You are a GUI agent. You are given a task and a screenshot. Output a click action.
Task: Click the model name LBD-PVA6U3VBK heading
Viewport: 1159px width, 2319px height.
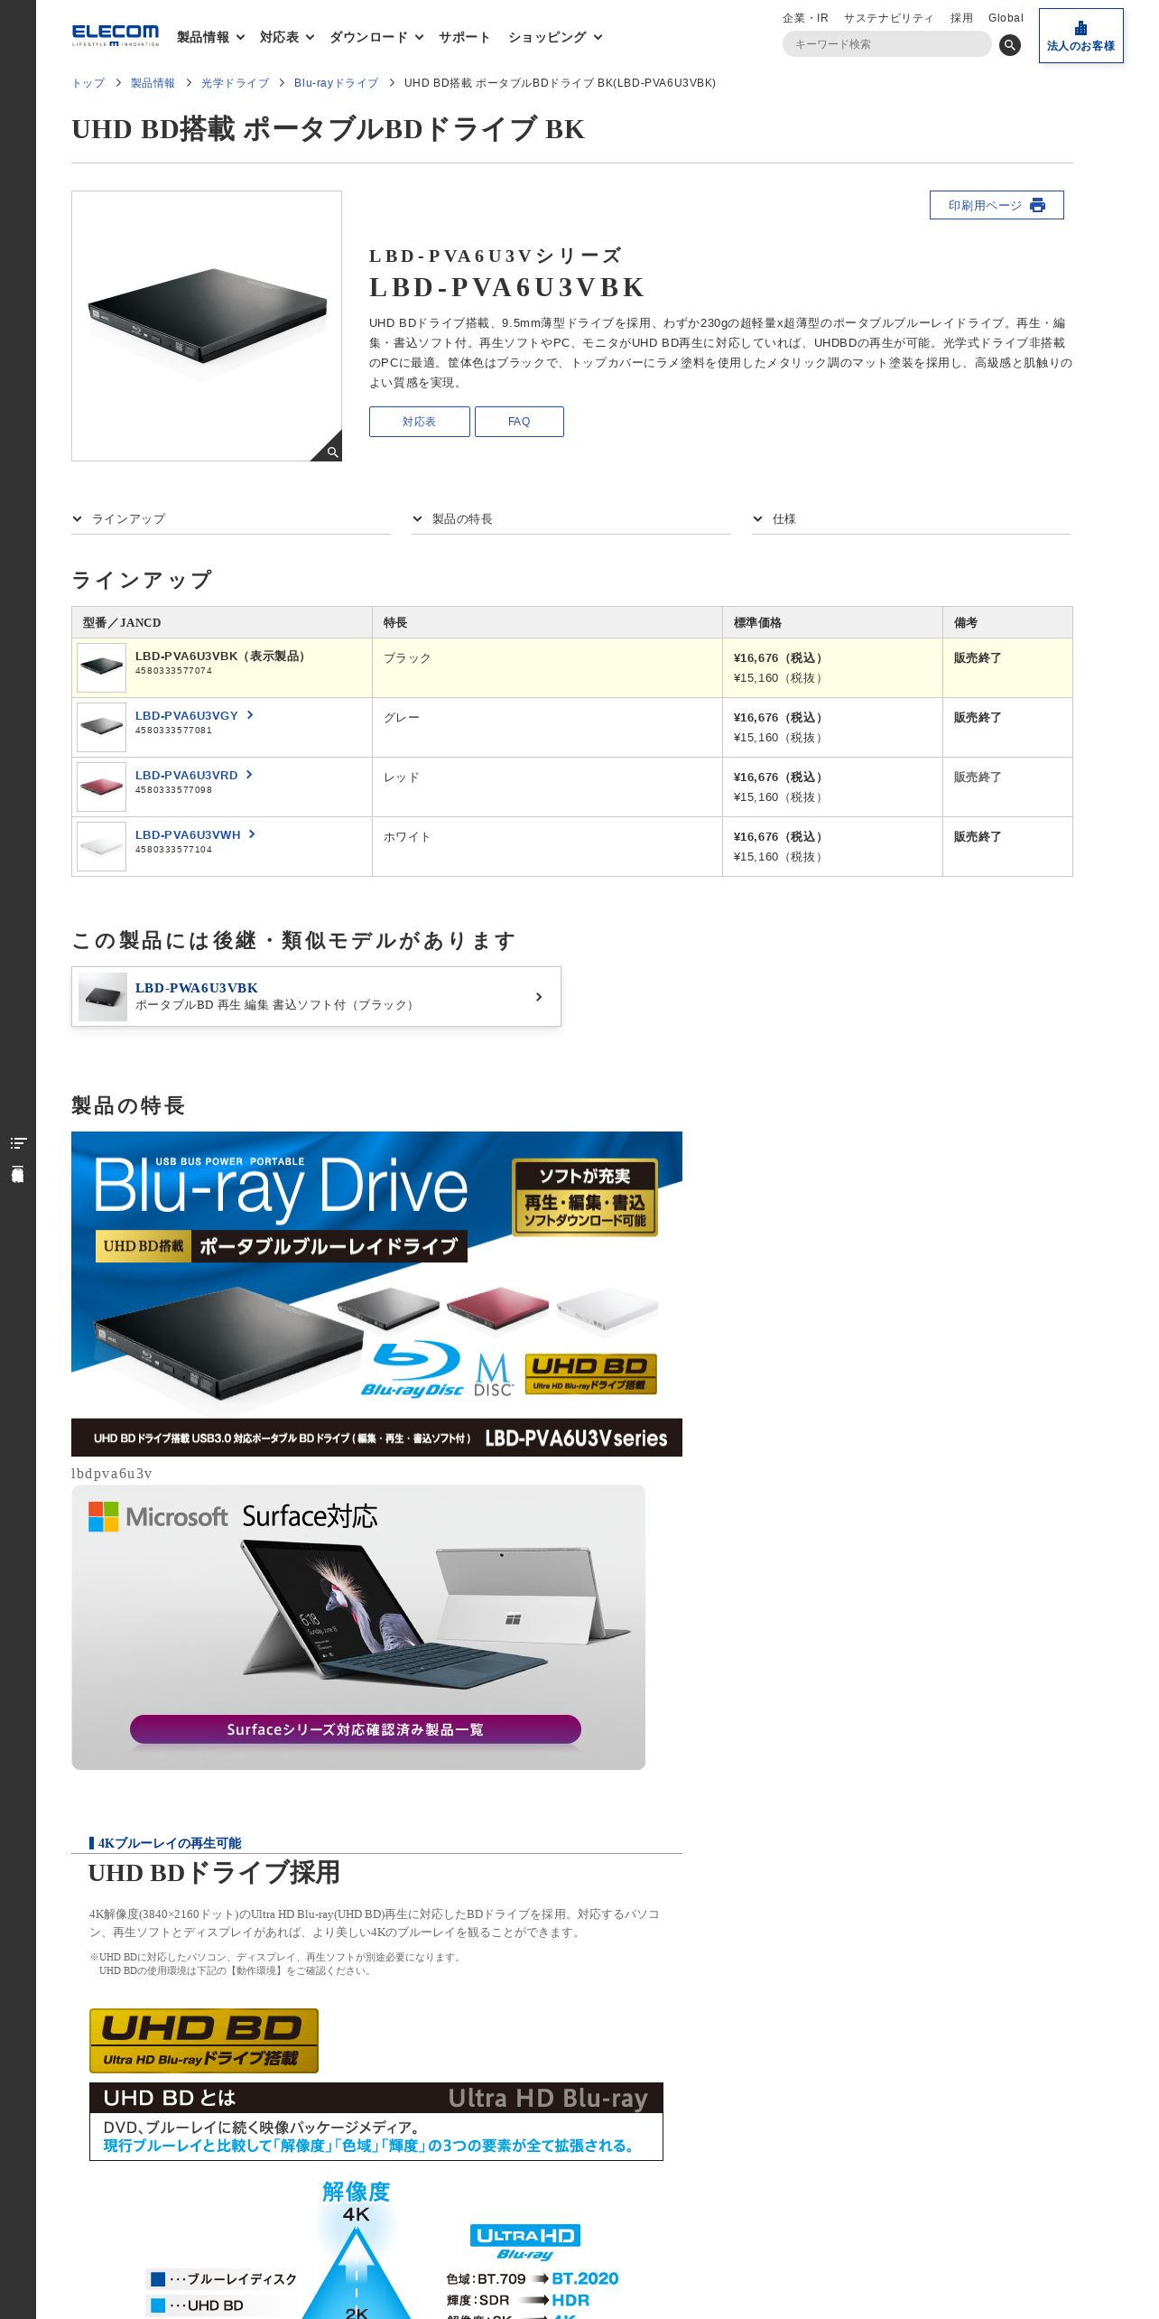(x=506, y=287)
